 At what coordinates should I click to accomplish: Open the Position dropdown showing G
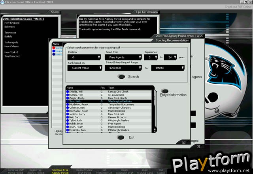(x=85, y=57)
